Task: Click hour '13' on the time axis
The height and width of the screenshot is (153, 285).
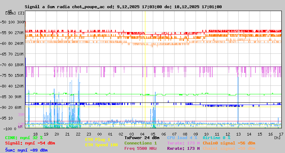Action: (x=238, y=134)
